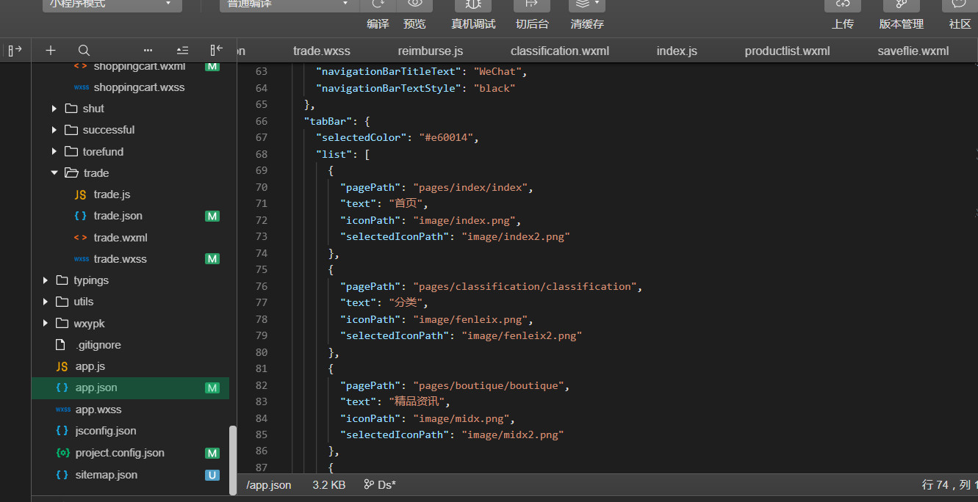978x502 pixels.
Task: Click the "WeChat" title value
Action: (x=497, y=72)
